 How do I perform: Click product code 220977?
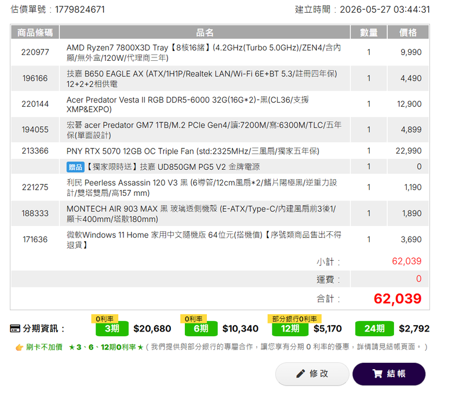point(35,52)
